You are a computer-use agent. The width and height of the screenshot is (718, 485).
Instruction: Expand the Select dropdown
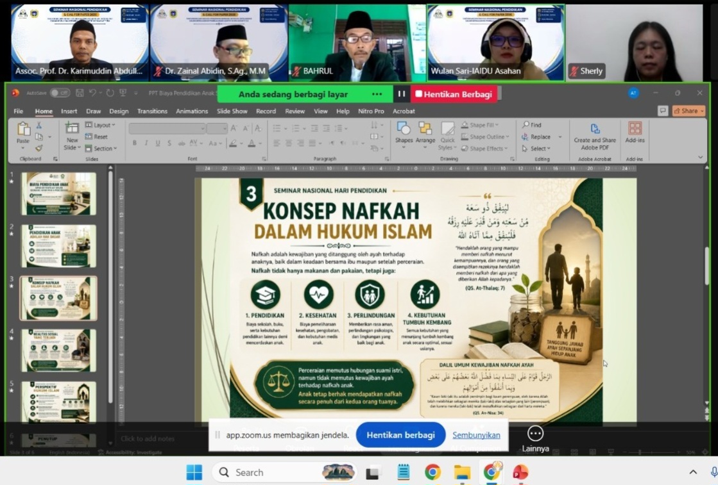(x=536, y=148)
